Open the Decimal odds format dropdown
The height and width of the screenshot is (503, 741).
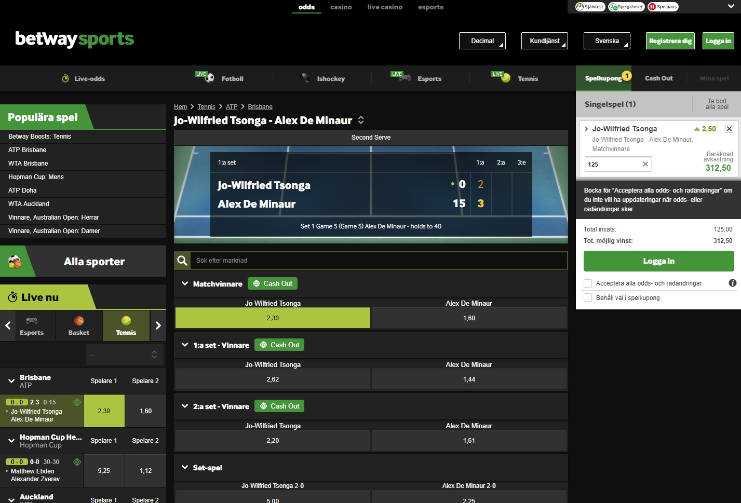tap(482, 40)
